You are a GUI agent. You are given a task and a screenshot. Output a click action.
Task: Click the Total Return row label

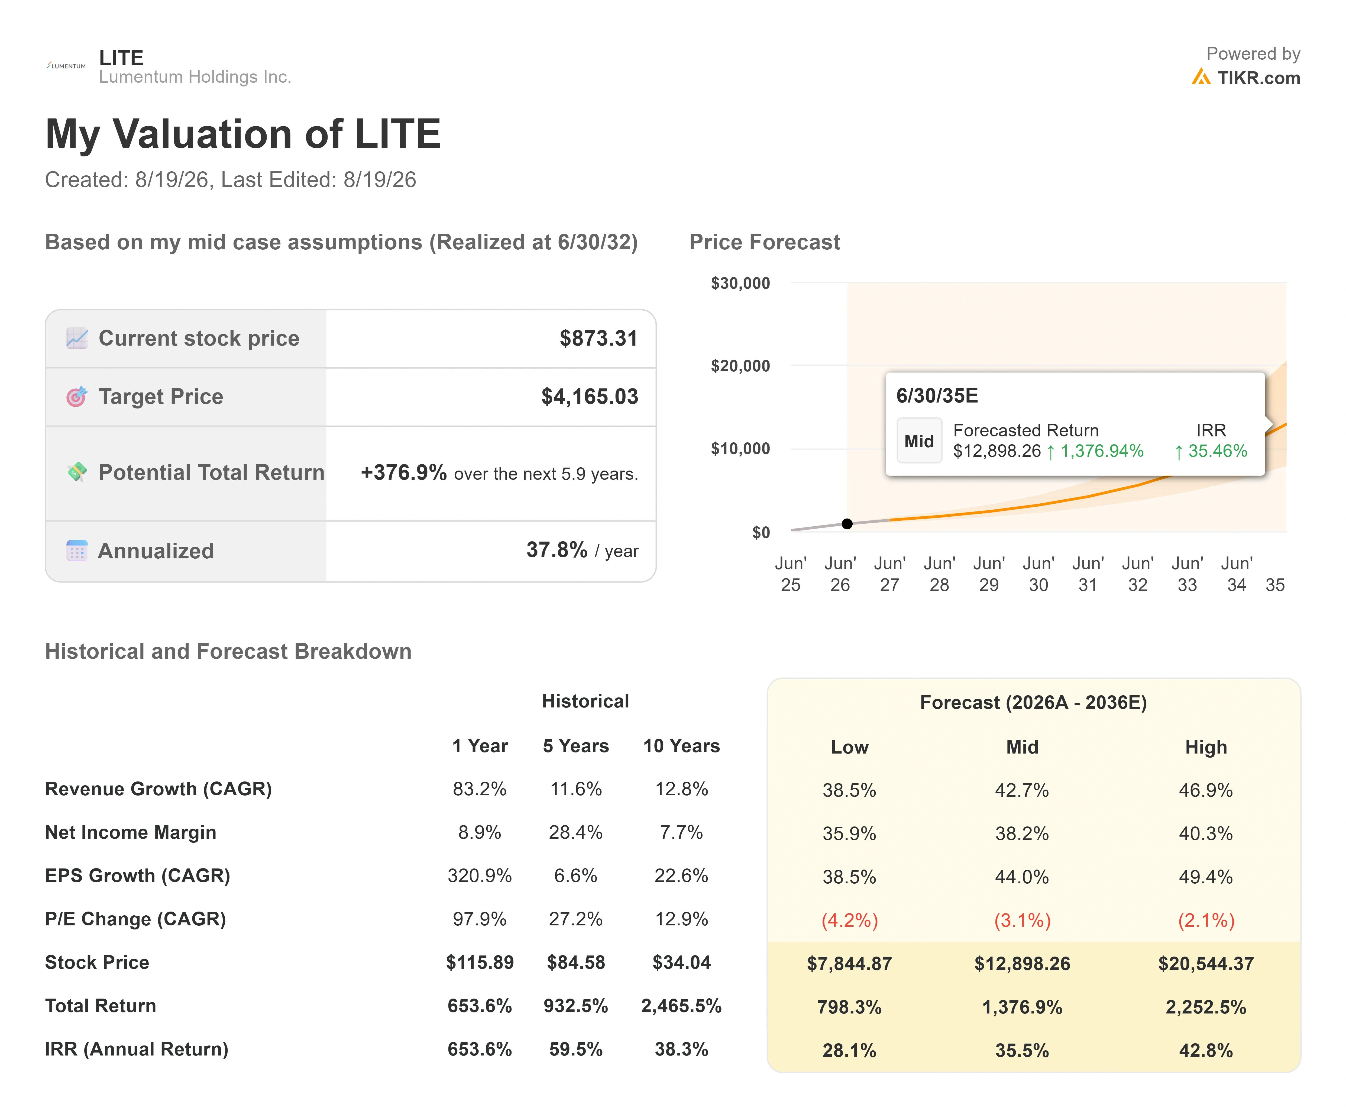[101, 1006]
